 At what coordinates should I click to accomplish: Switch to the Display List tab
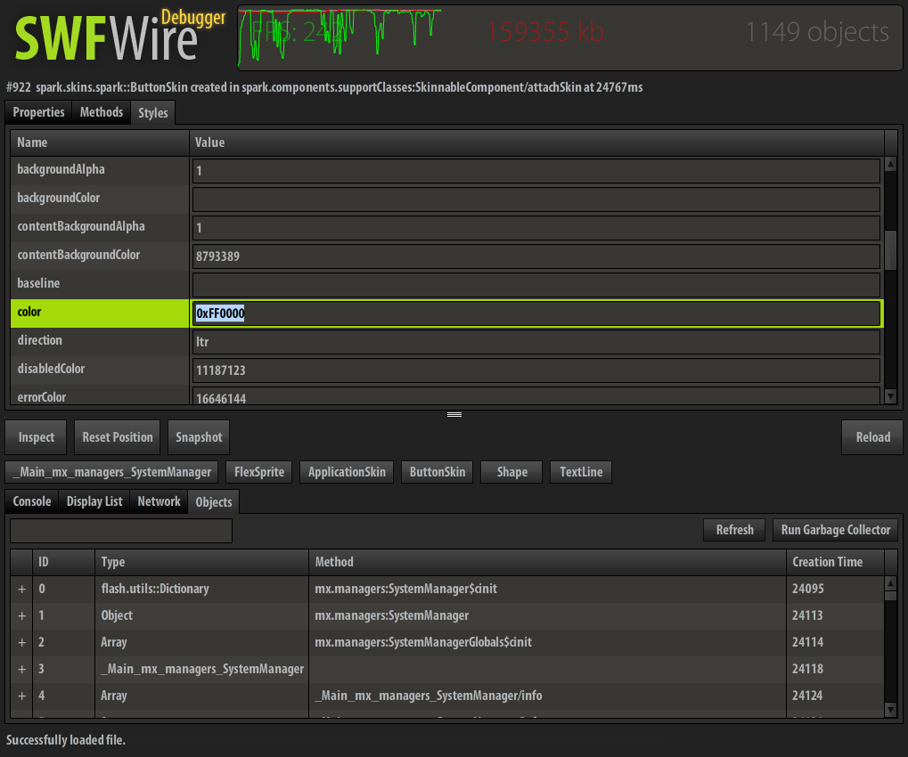pyautogui.click(x=94, y=501)
